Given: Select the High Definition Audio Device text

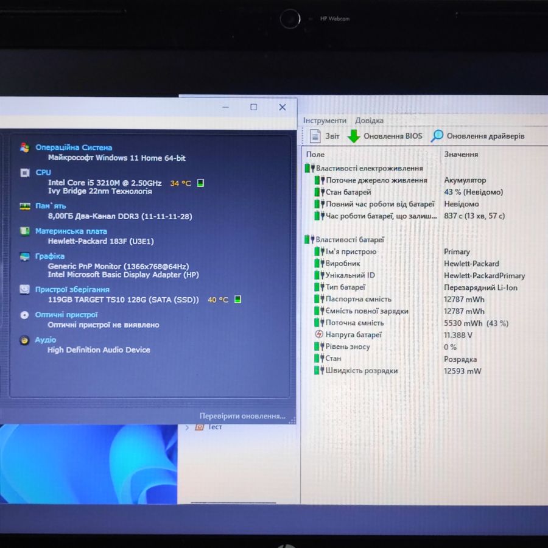Looking at the screenshot, I should 99,350.
